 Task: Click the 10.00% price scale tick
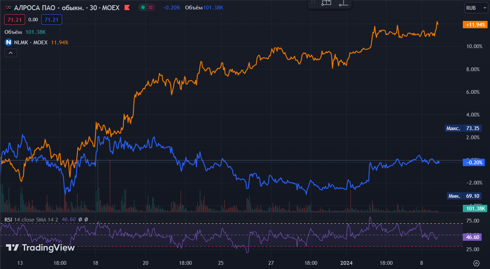click(x=474, y=47)
